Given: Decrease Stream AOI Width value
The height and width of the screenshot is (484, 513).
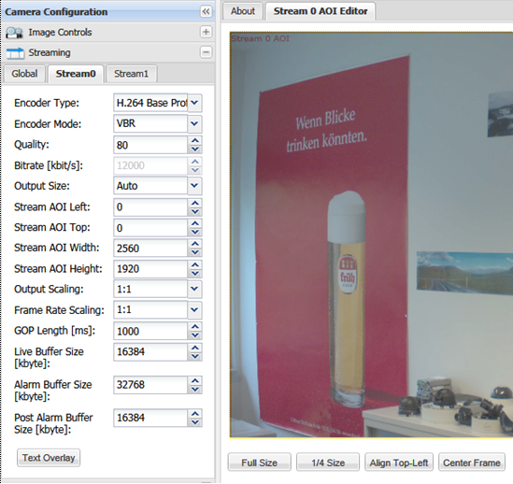Looking at the screenshot, I should pyautogui.click(x=195, y=252).
